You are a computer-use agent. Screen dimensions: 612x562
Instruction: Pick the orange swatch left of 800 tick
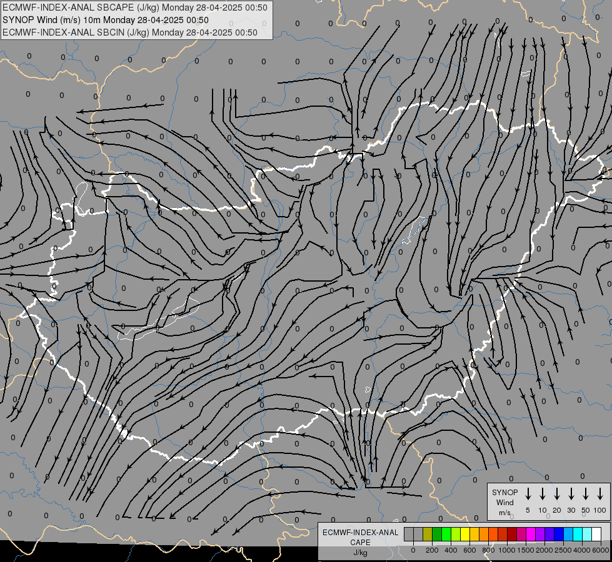pos(484,534)
